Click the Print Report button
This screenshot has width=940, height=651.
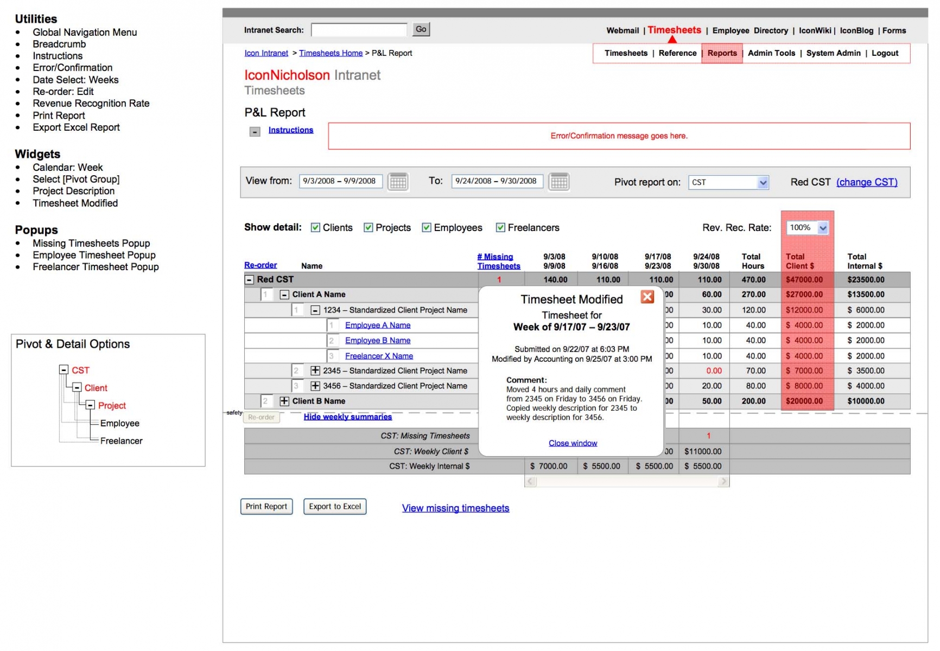266,507
